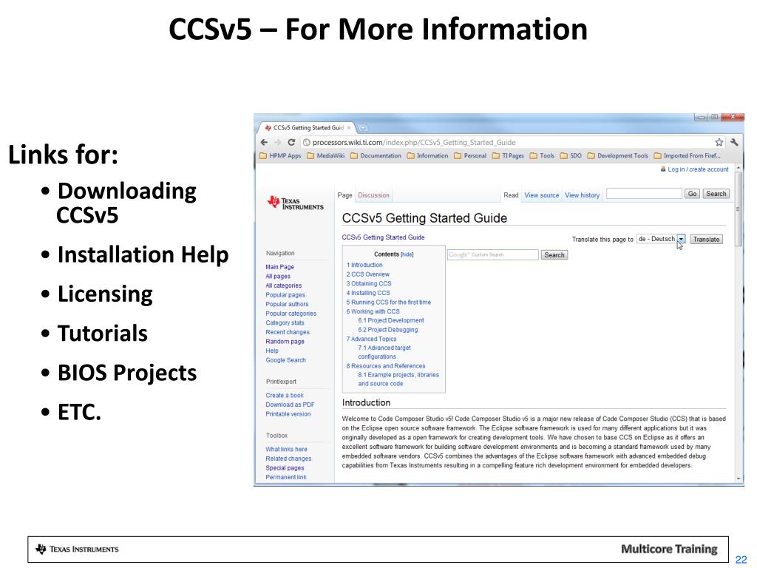Click the wiki search input field

[x=644, y=194]
